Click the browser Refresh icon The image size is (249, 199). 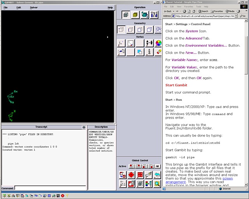(x=189, y=11)
